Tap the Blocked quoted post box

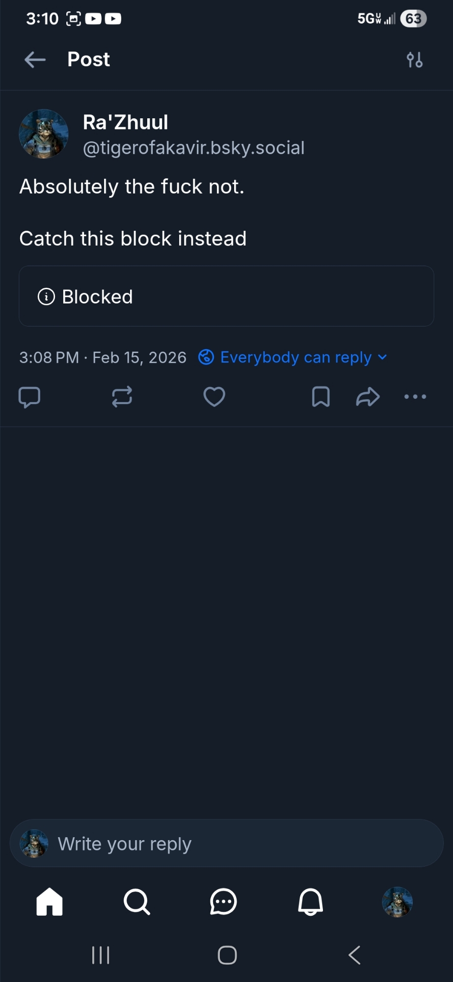pyautogui.click(x=226, y=296)
